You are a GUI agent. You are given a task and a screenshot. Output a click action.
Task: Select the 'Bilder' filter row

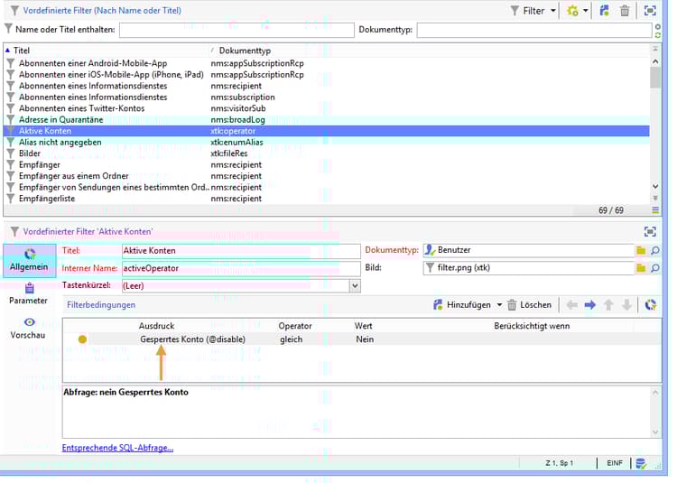point(326,153)
